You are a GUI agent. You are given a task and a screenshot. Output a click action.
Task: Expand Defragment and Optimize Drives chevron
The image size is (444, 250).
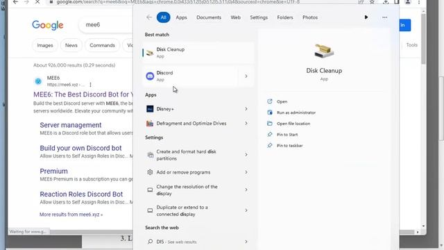click(x=246, y=124)
